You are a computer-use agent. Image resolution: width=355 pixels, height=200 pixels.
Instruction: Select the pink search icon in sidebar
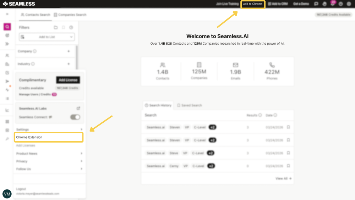7,27
